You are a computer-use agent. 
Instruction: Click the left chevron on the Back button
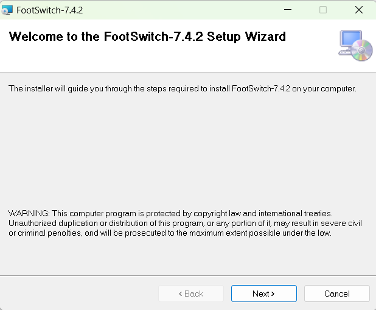(181, 294)
